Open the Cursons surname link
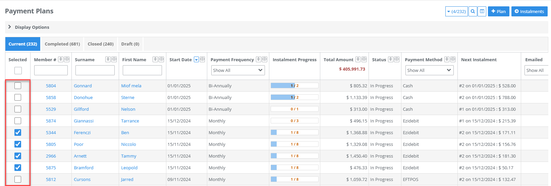The image size is (551, 186). coord(82,179)
